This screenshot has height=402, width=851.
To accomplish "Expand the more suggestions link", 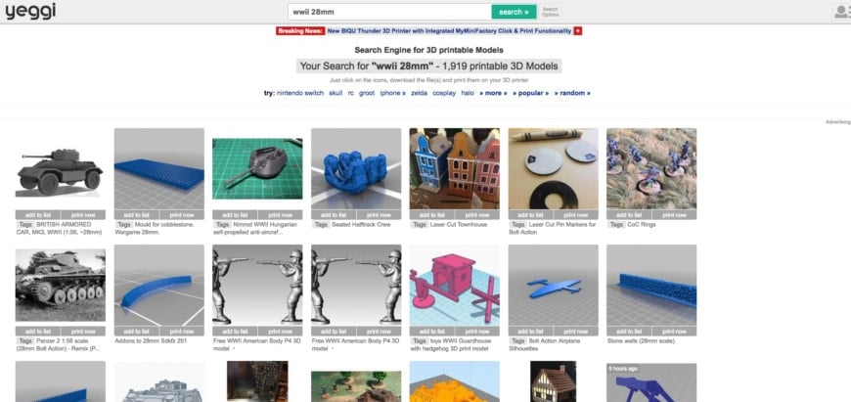I will pyautogui.click(x=493, y=93).
